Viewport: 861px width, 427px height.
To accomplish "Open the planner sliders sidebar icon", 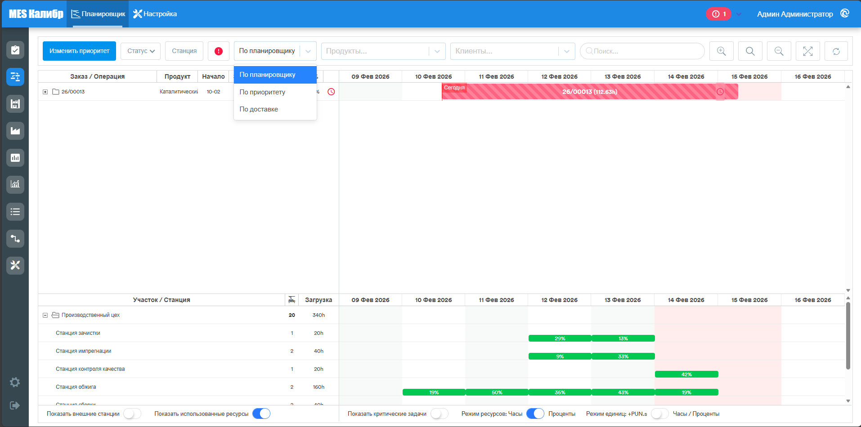I will [x=15, y=77].
